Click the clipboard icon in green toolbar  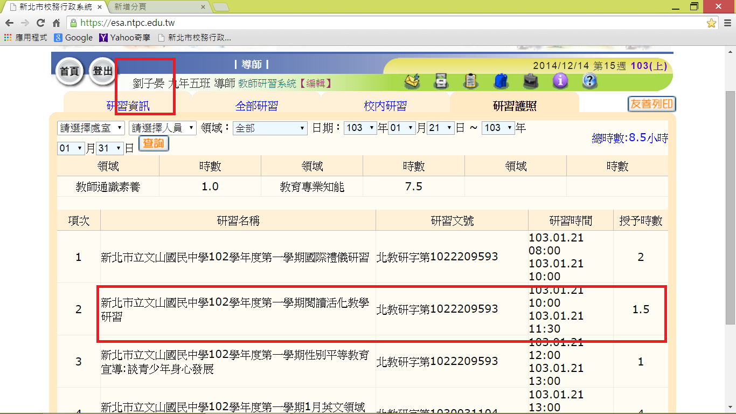(471, 81)
